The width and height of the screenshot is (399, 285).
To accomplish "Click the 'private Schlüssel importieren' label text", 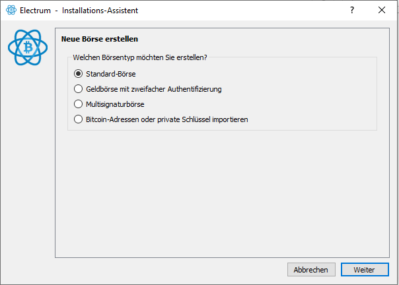I will point(203,119).
